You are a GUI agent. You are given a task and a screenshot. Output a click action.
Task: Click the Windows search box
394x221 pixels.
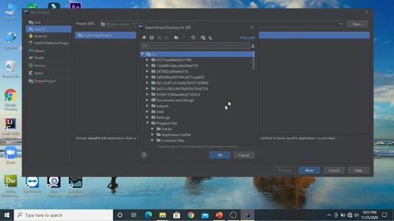[x=63, y=215]
